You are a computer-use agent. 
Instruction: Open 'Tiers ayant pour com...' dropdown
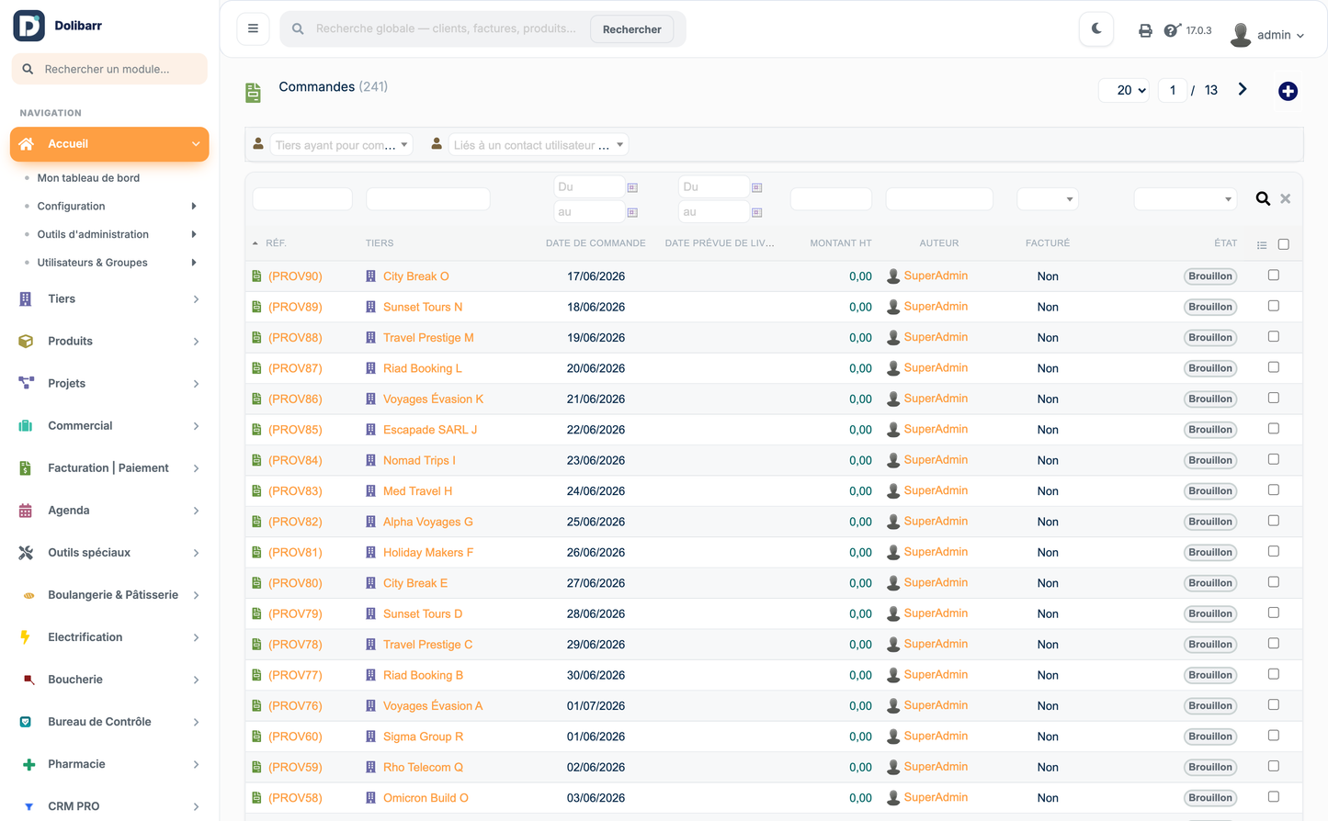click(341, 145)
